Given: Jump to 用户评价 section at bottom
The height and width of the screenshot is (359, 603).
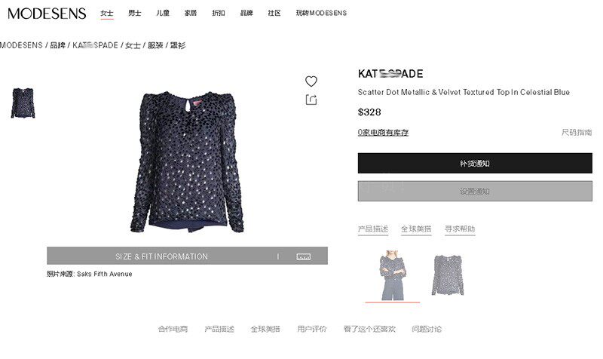Looking at the screenshot, I should click(x=312, y=329).
